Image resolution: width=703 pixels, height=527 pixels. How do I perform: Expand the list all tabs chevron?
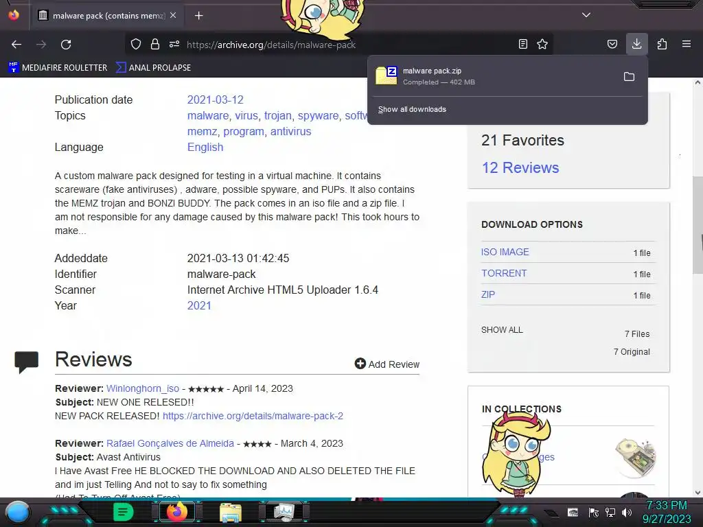586,15
